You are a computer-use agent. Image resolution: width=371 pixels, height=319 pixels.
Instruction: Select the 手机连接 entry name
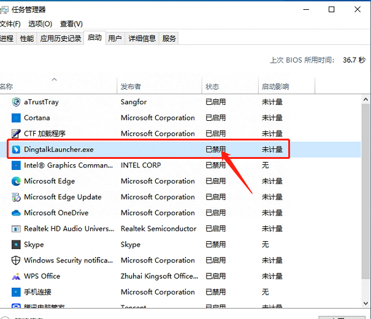point(37,292)
